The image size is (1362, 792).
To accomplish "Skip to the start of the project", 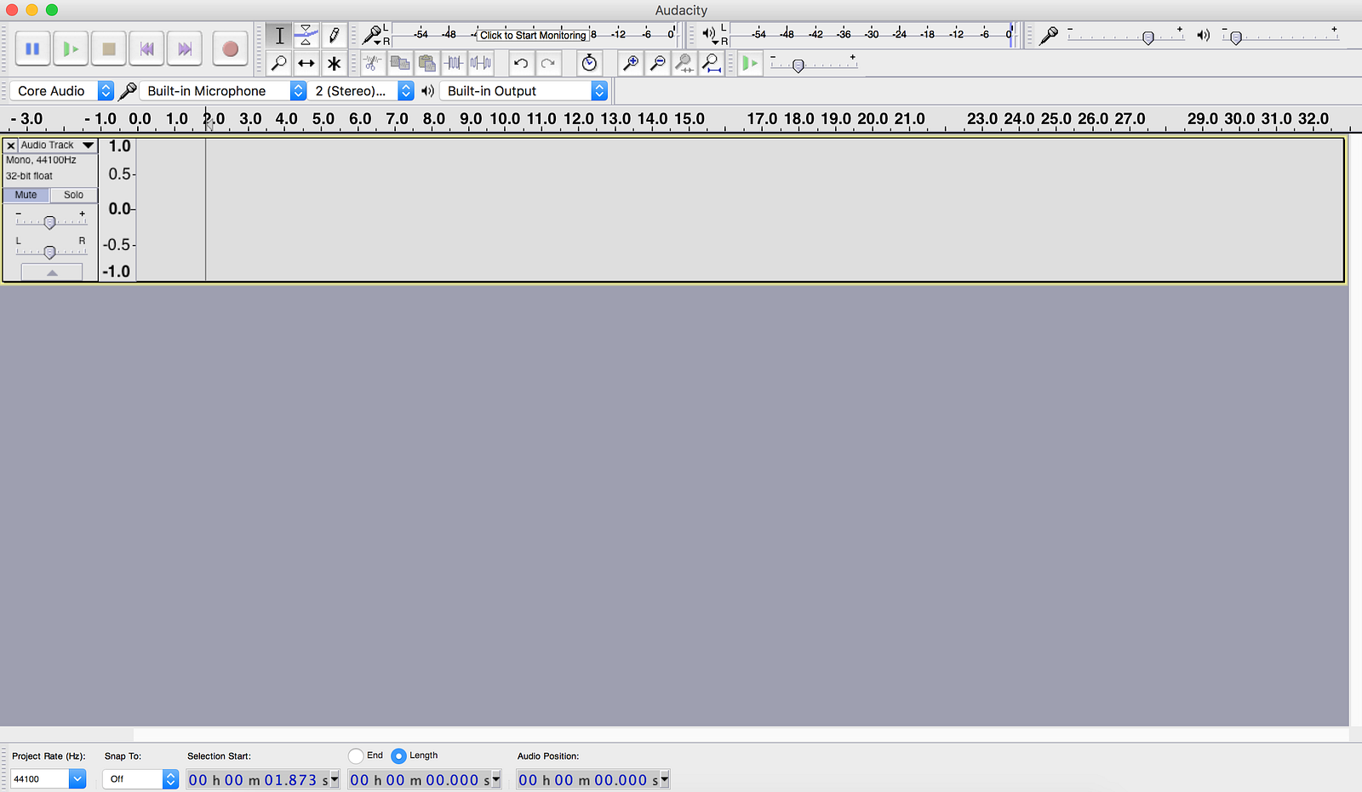I will [146, 48].
